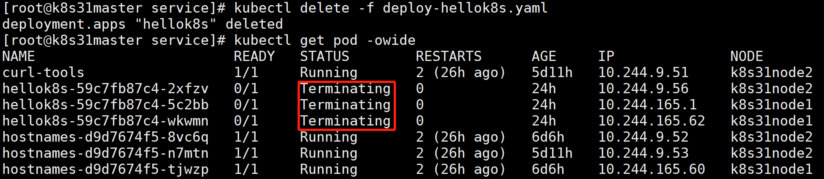
Task: Click the first Terminating status in red box
Action: click(x=346, y=89)
